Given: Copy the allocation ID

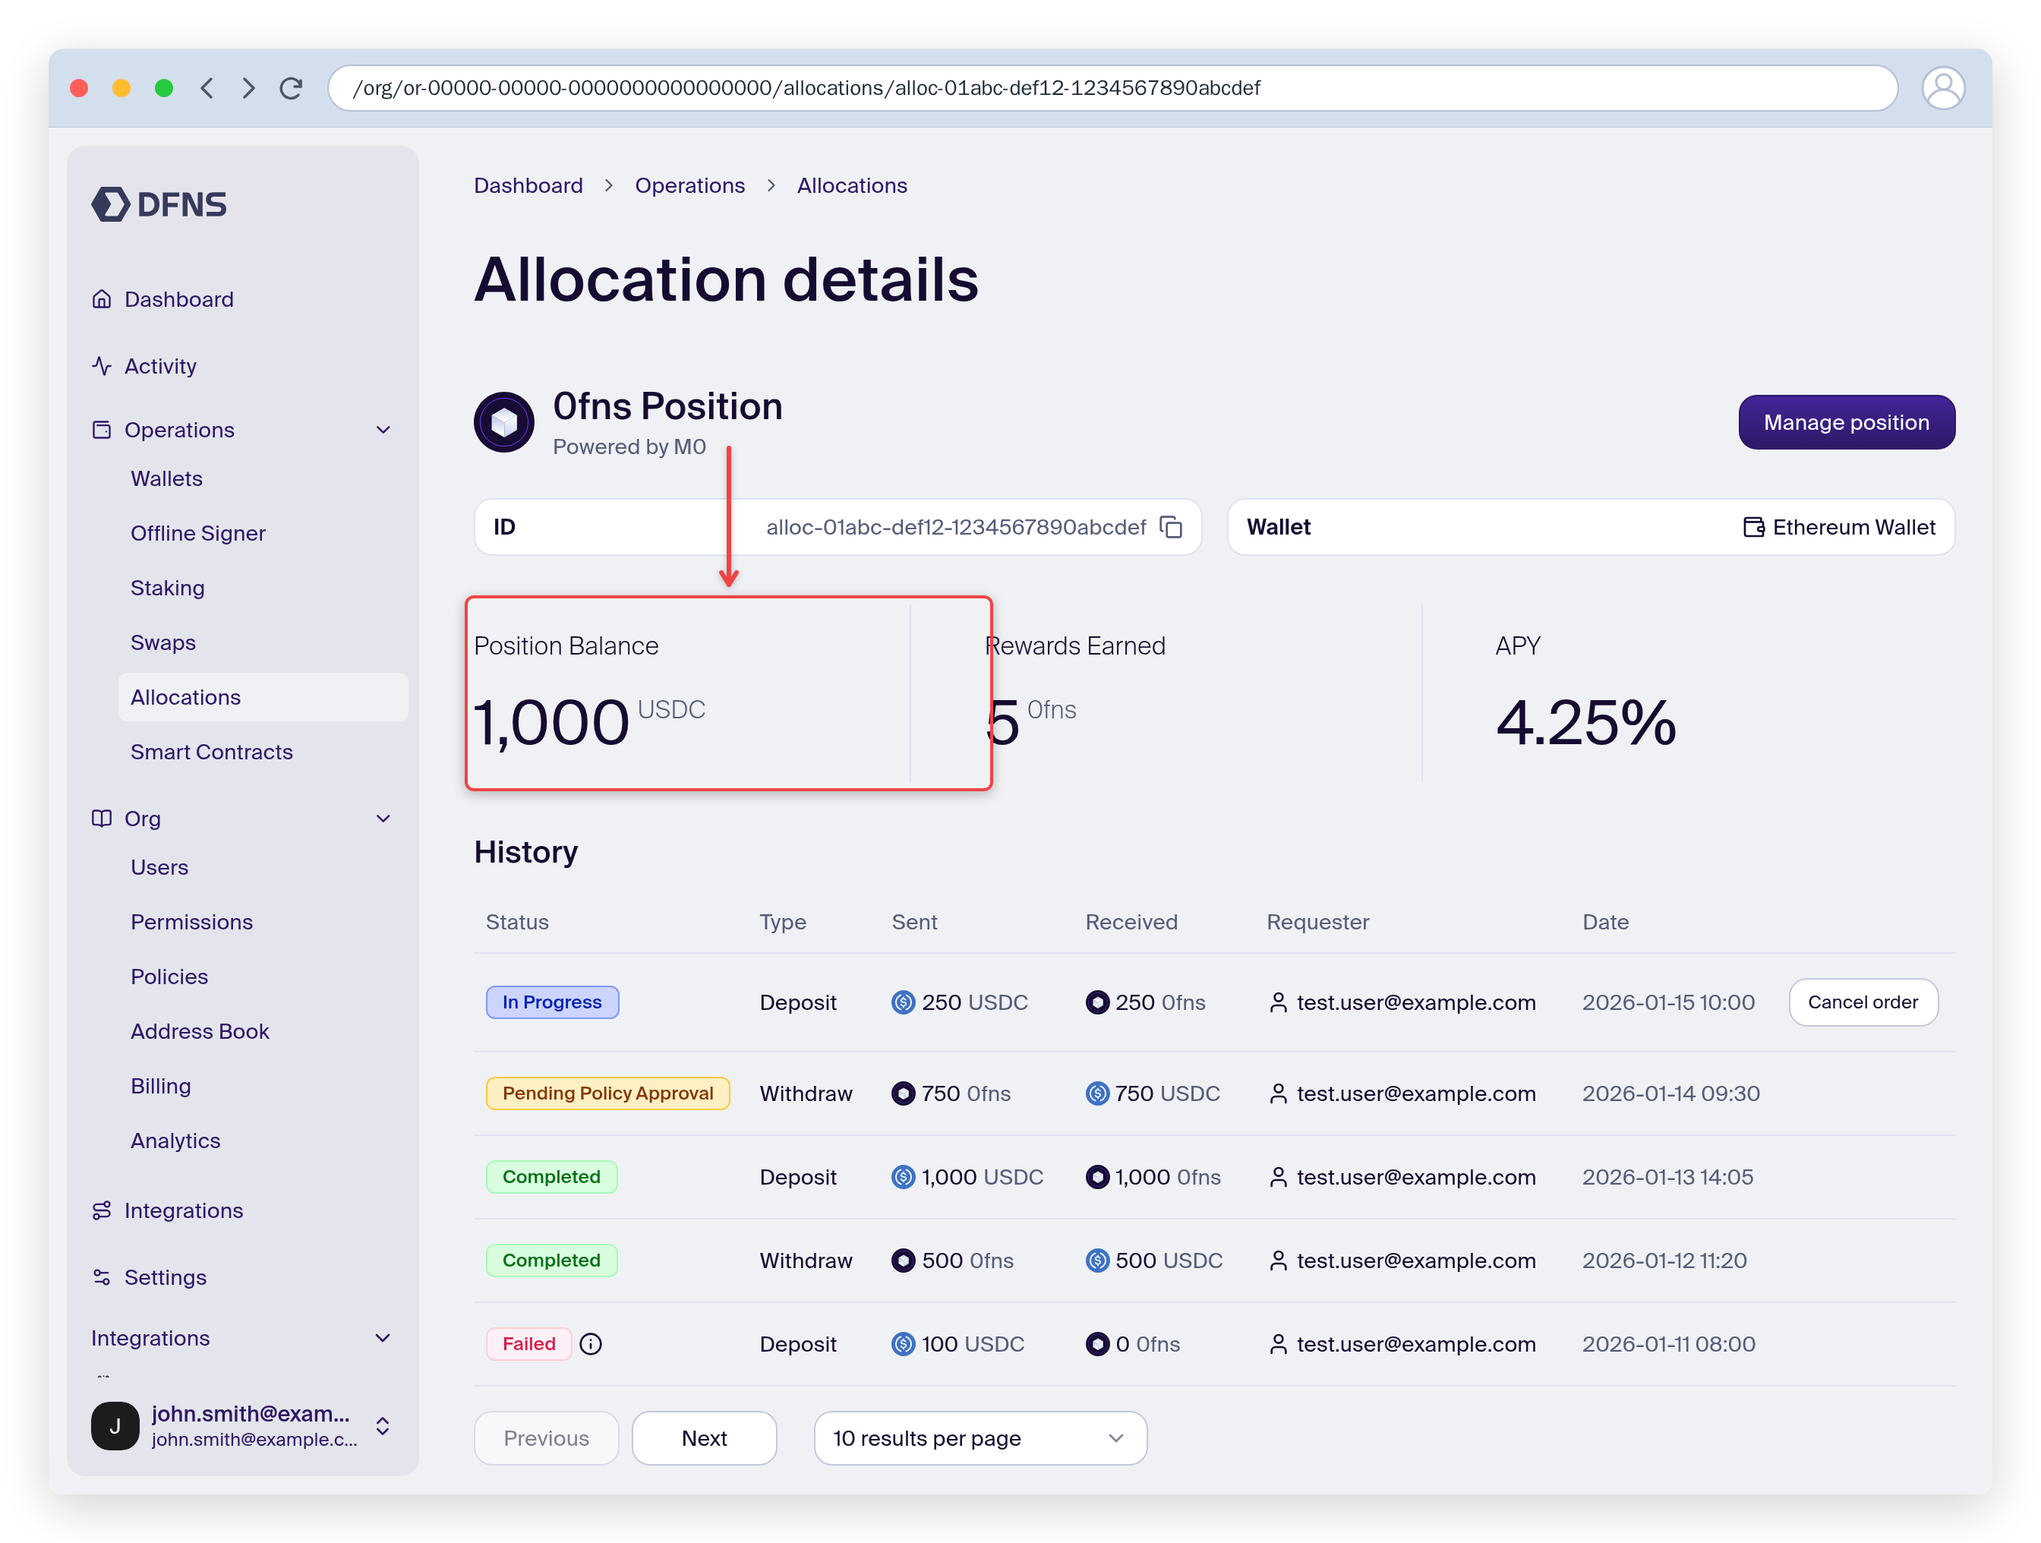Looking at the screenshot, I should 1170,527.
